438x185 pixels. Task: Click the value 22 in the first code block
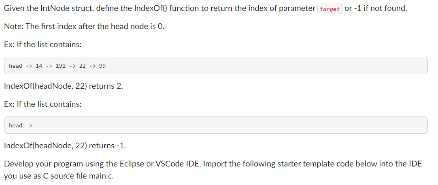(82, 66)
